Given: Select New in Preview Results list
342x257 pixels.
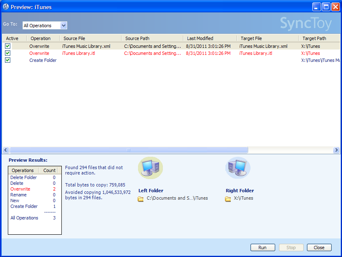Looking at the screenshot, I should [x=14, y=200].
